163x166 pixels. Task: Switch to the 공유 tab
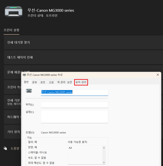click(x=35, y=82)
